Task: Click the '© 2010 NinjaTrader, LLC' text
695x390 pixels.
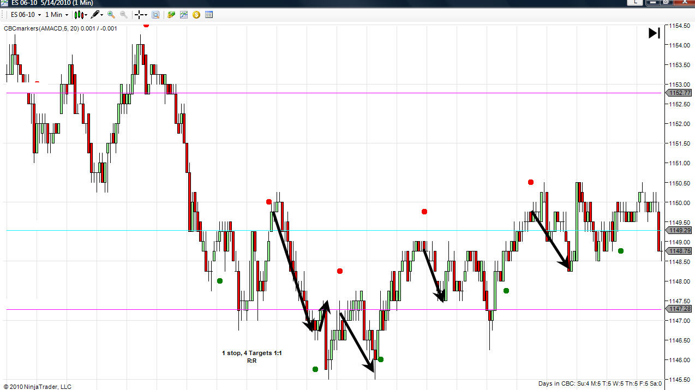Action: pos(37,387)
